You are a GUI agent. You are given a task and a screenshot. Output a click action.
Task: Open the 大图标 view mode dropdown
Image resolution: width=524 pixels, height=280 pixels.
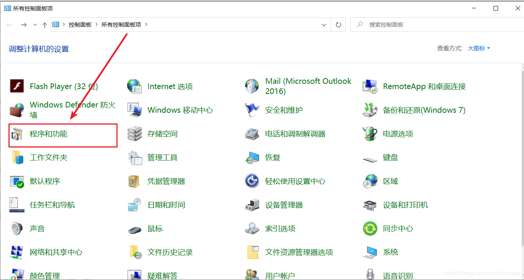point(477,48)
